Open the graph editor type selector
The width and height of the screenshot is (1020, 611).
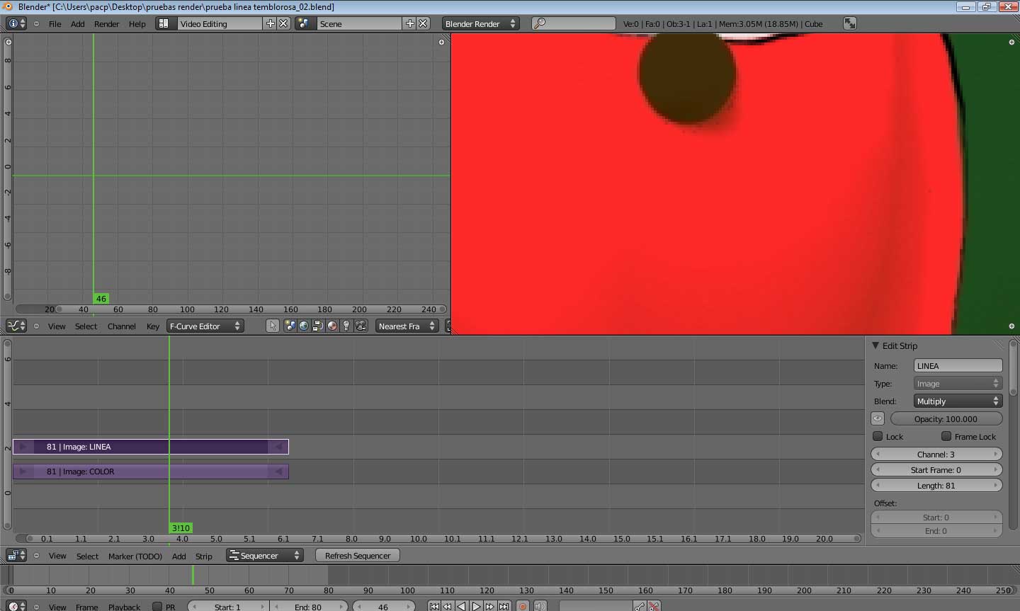pyautogui.click(x=16, y=326)
